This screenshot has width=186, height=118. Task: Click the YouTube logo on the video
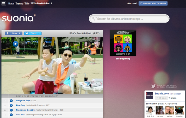tap(95, 90)
